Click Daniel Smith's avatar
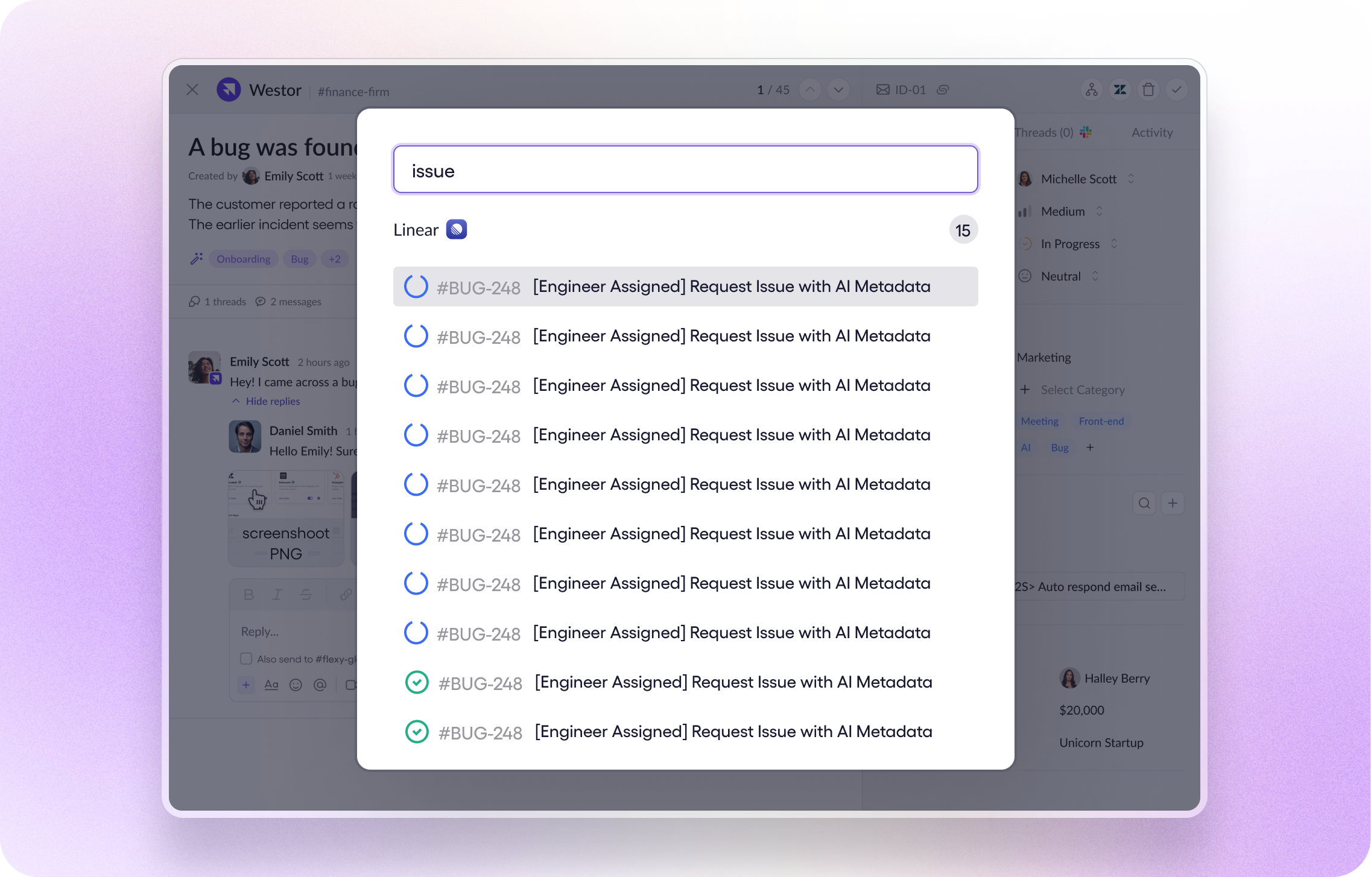This screenshot has width=1371, height=877. [x=245, y=437]
